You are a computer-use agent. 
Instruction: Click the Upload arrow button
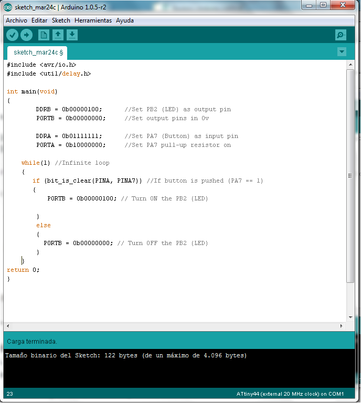pos(26,35)
